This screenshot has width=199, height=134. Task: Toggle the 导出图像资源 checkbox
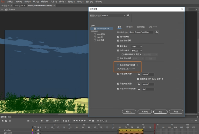pyautogui.click(x=118, y=74)
